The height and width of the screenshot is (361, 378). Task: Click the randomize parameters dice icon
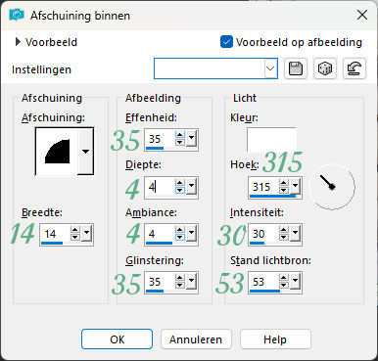[x=325, y=68]
